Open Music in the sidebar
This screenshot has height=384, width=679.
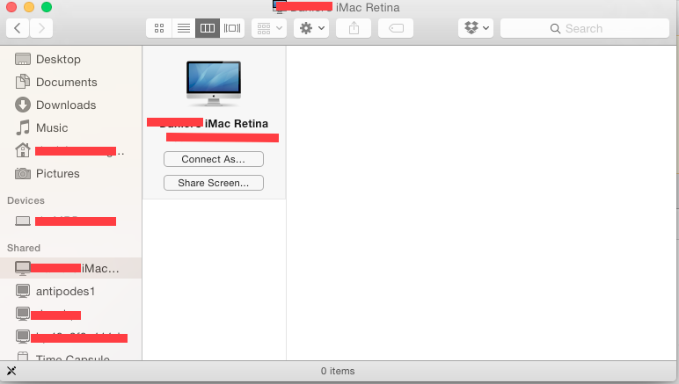(71, 128)
